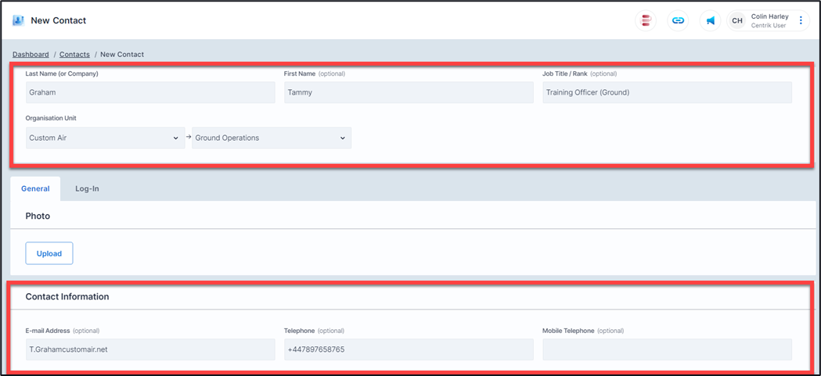Click the app logo beside New Contact
The width and height of the screenshot is (821, 376).
click(x=18, y=20)
